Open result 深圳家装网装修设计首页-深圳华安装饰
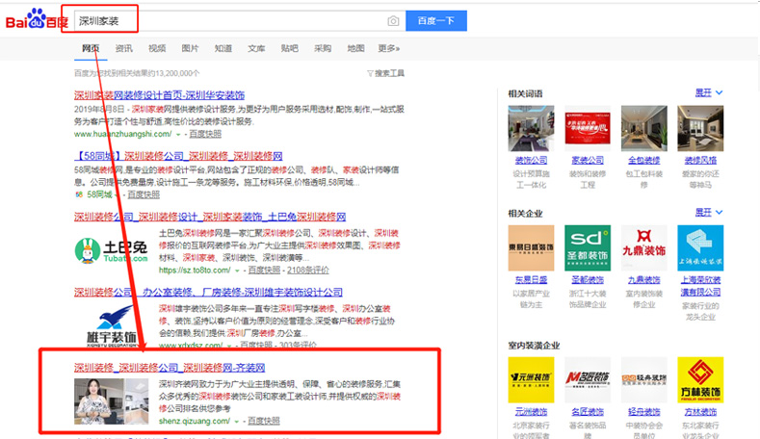Image resolution: width=760 pixels, height=439 pixels. tap(160, 95)
